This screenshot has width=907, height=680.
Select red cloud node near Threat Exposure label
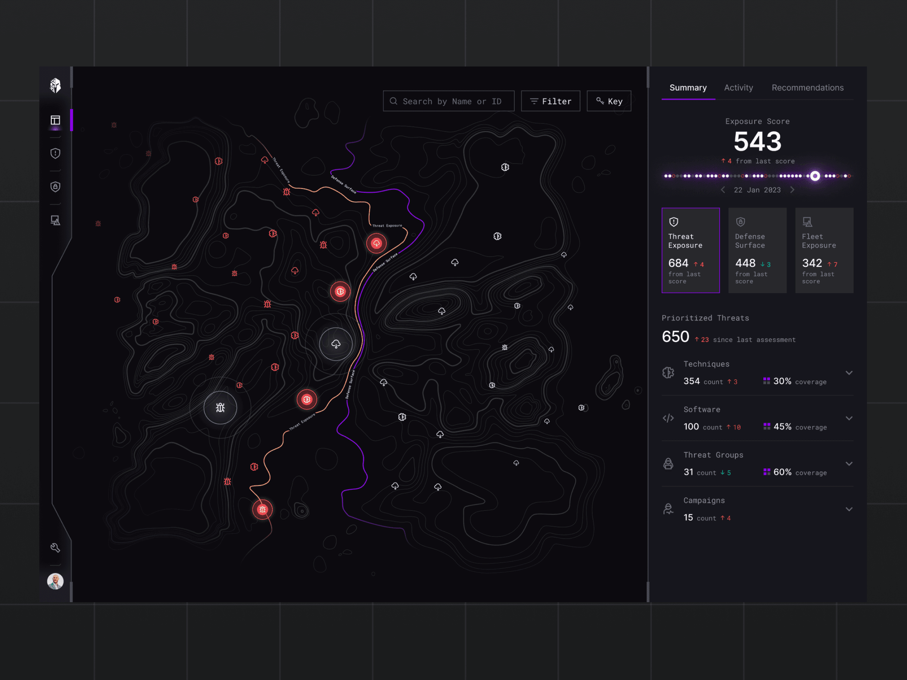[376, 243]
